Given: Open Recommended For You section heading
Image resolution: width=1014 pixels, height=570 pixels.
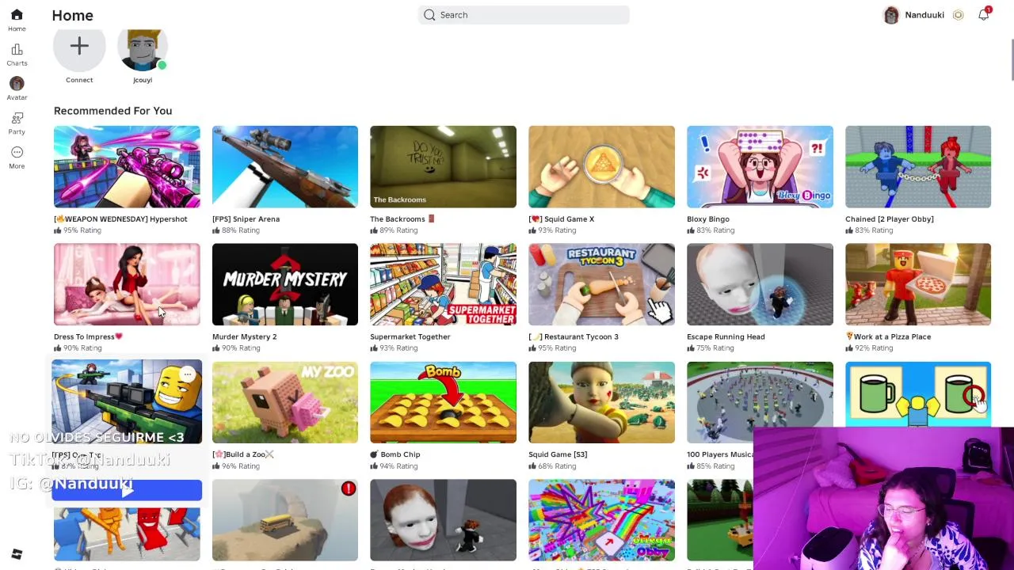Looking at the screenshot, I should coord(112,111).
